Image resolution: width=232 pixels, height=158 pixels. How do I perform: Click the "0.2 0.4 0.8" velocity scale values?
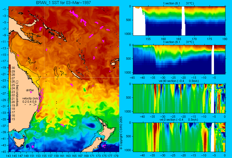point(29,102)
